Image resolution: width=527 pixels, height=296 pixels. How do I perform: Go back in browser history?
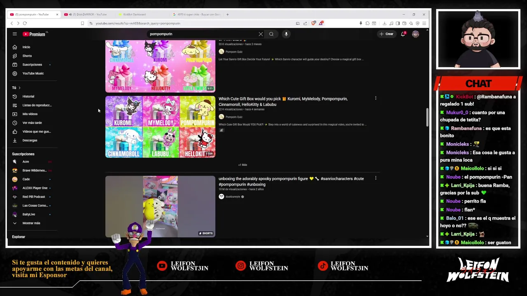point(12,23)
